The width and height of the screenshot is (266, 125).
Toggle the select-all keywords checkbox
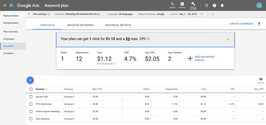tap(31, 89)
